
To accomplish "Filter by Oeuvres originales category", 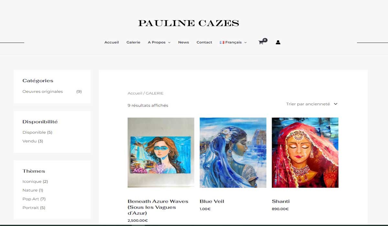I will point(43,91).
